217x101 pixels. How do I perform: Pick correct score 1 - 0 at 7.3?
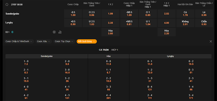tap(26, 63)
